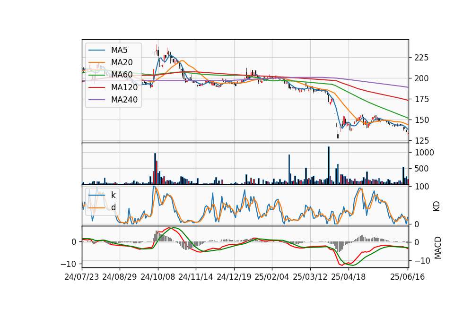Click the MA60 legend label
Image resolution: width=454 pixels, height=326 pixels.
122,75
